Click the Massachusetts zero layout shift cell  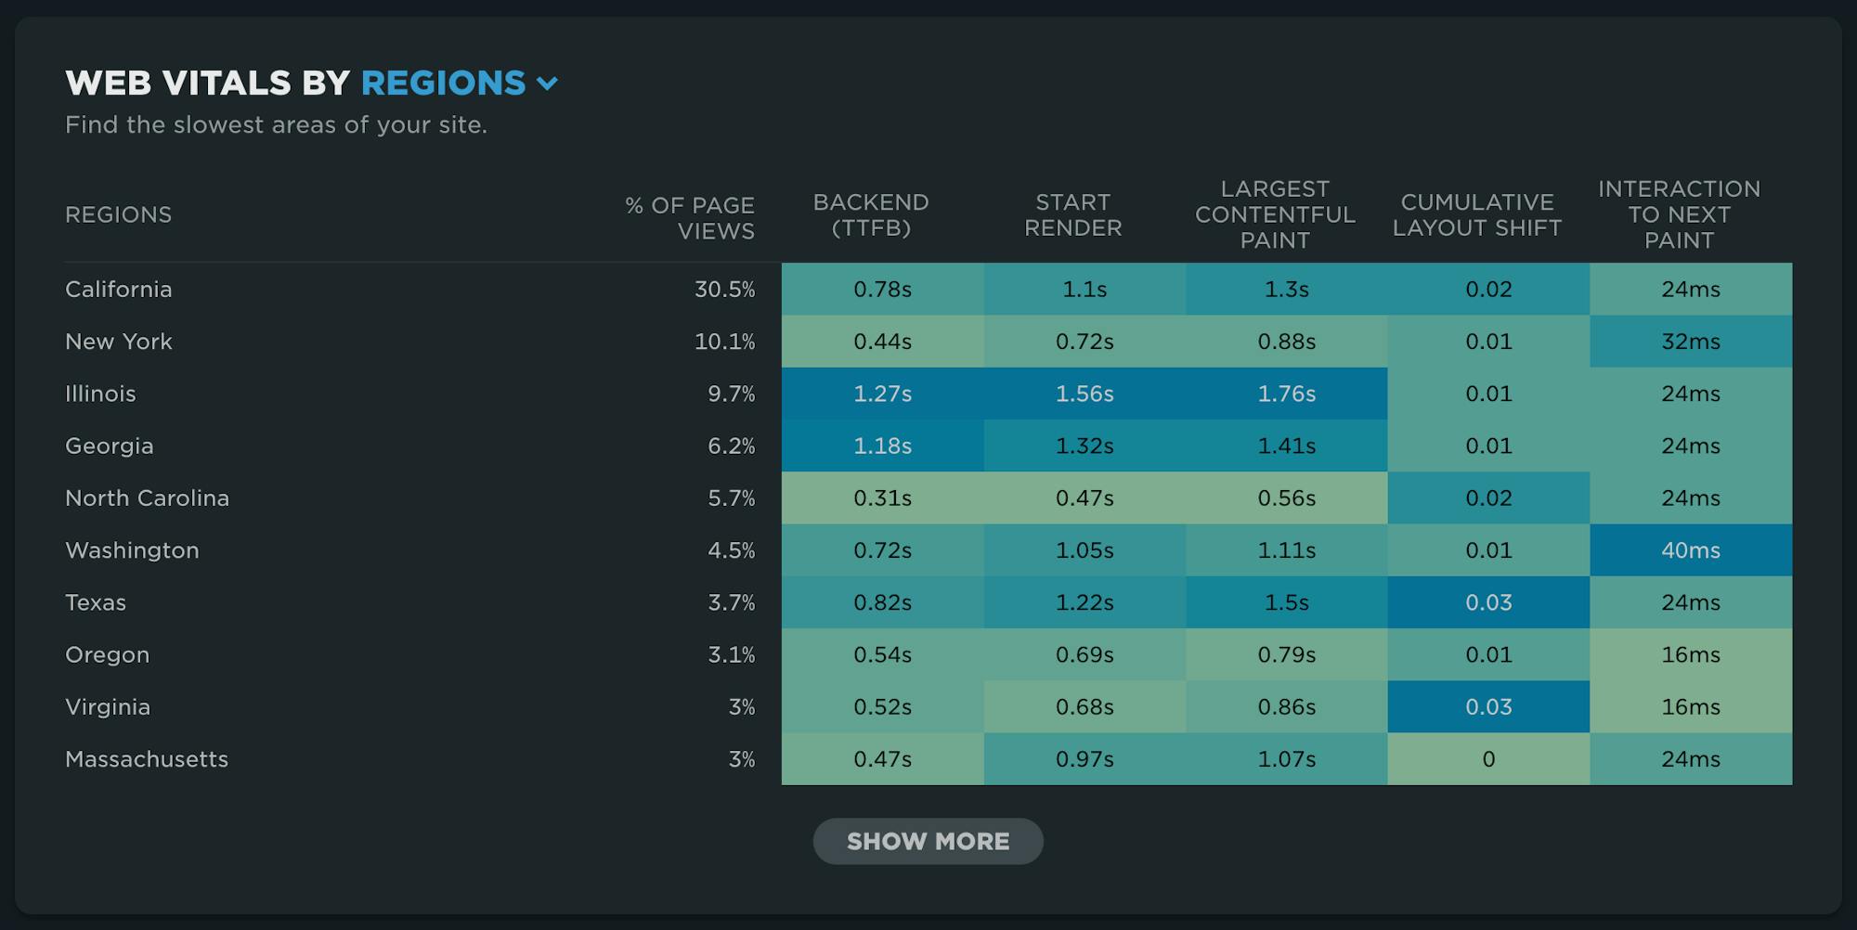coord(1487,758)
